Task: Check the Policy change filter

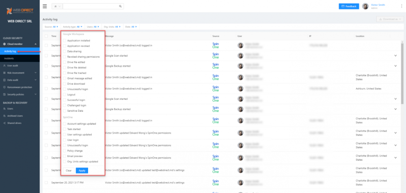Action: pos(65,151)
